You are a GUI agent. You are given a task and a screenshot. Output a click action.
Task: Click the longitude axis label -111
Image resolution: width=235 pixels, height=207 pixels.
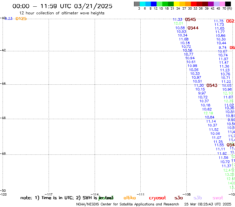pos(140,194)
